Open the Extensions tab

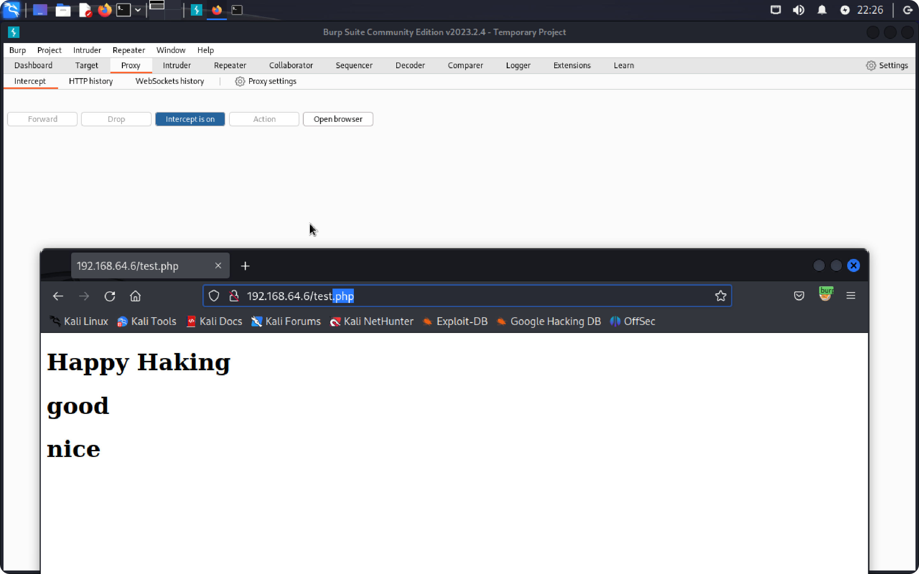pyautogui.click(x=572, y=65)
